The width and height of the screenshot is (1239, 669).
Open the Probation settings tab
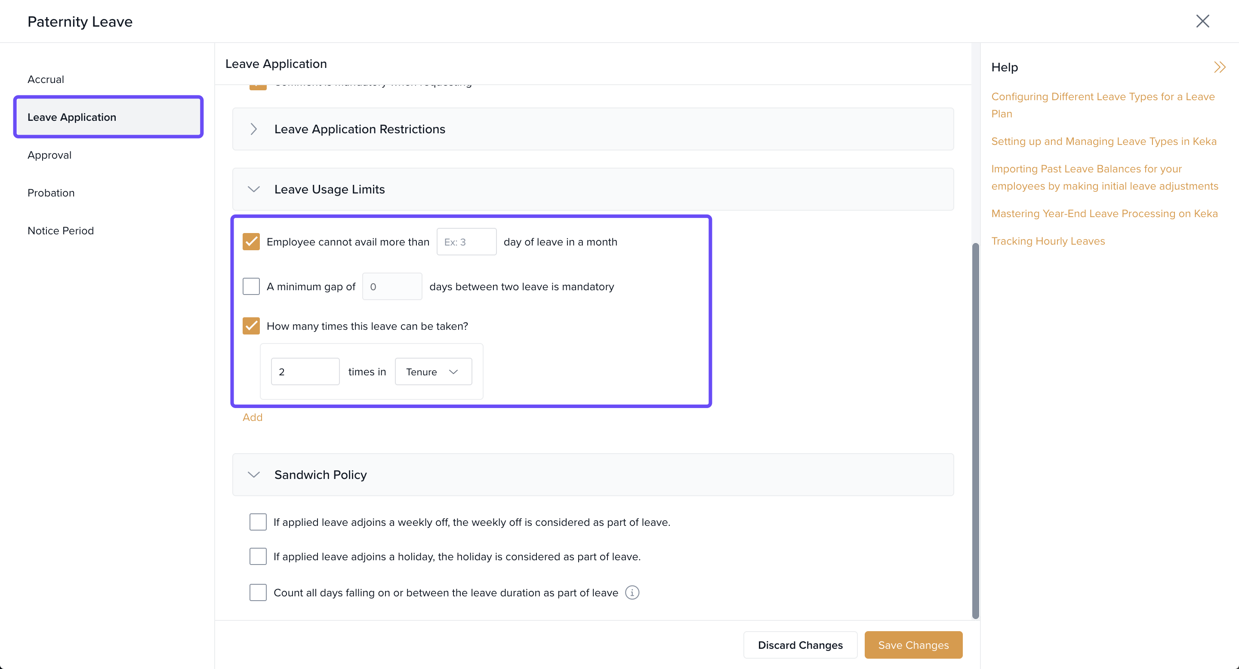pos(51,193)
